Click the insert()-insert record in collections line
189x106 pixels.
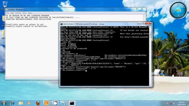27,26
